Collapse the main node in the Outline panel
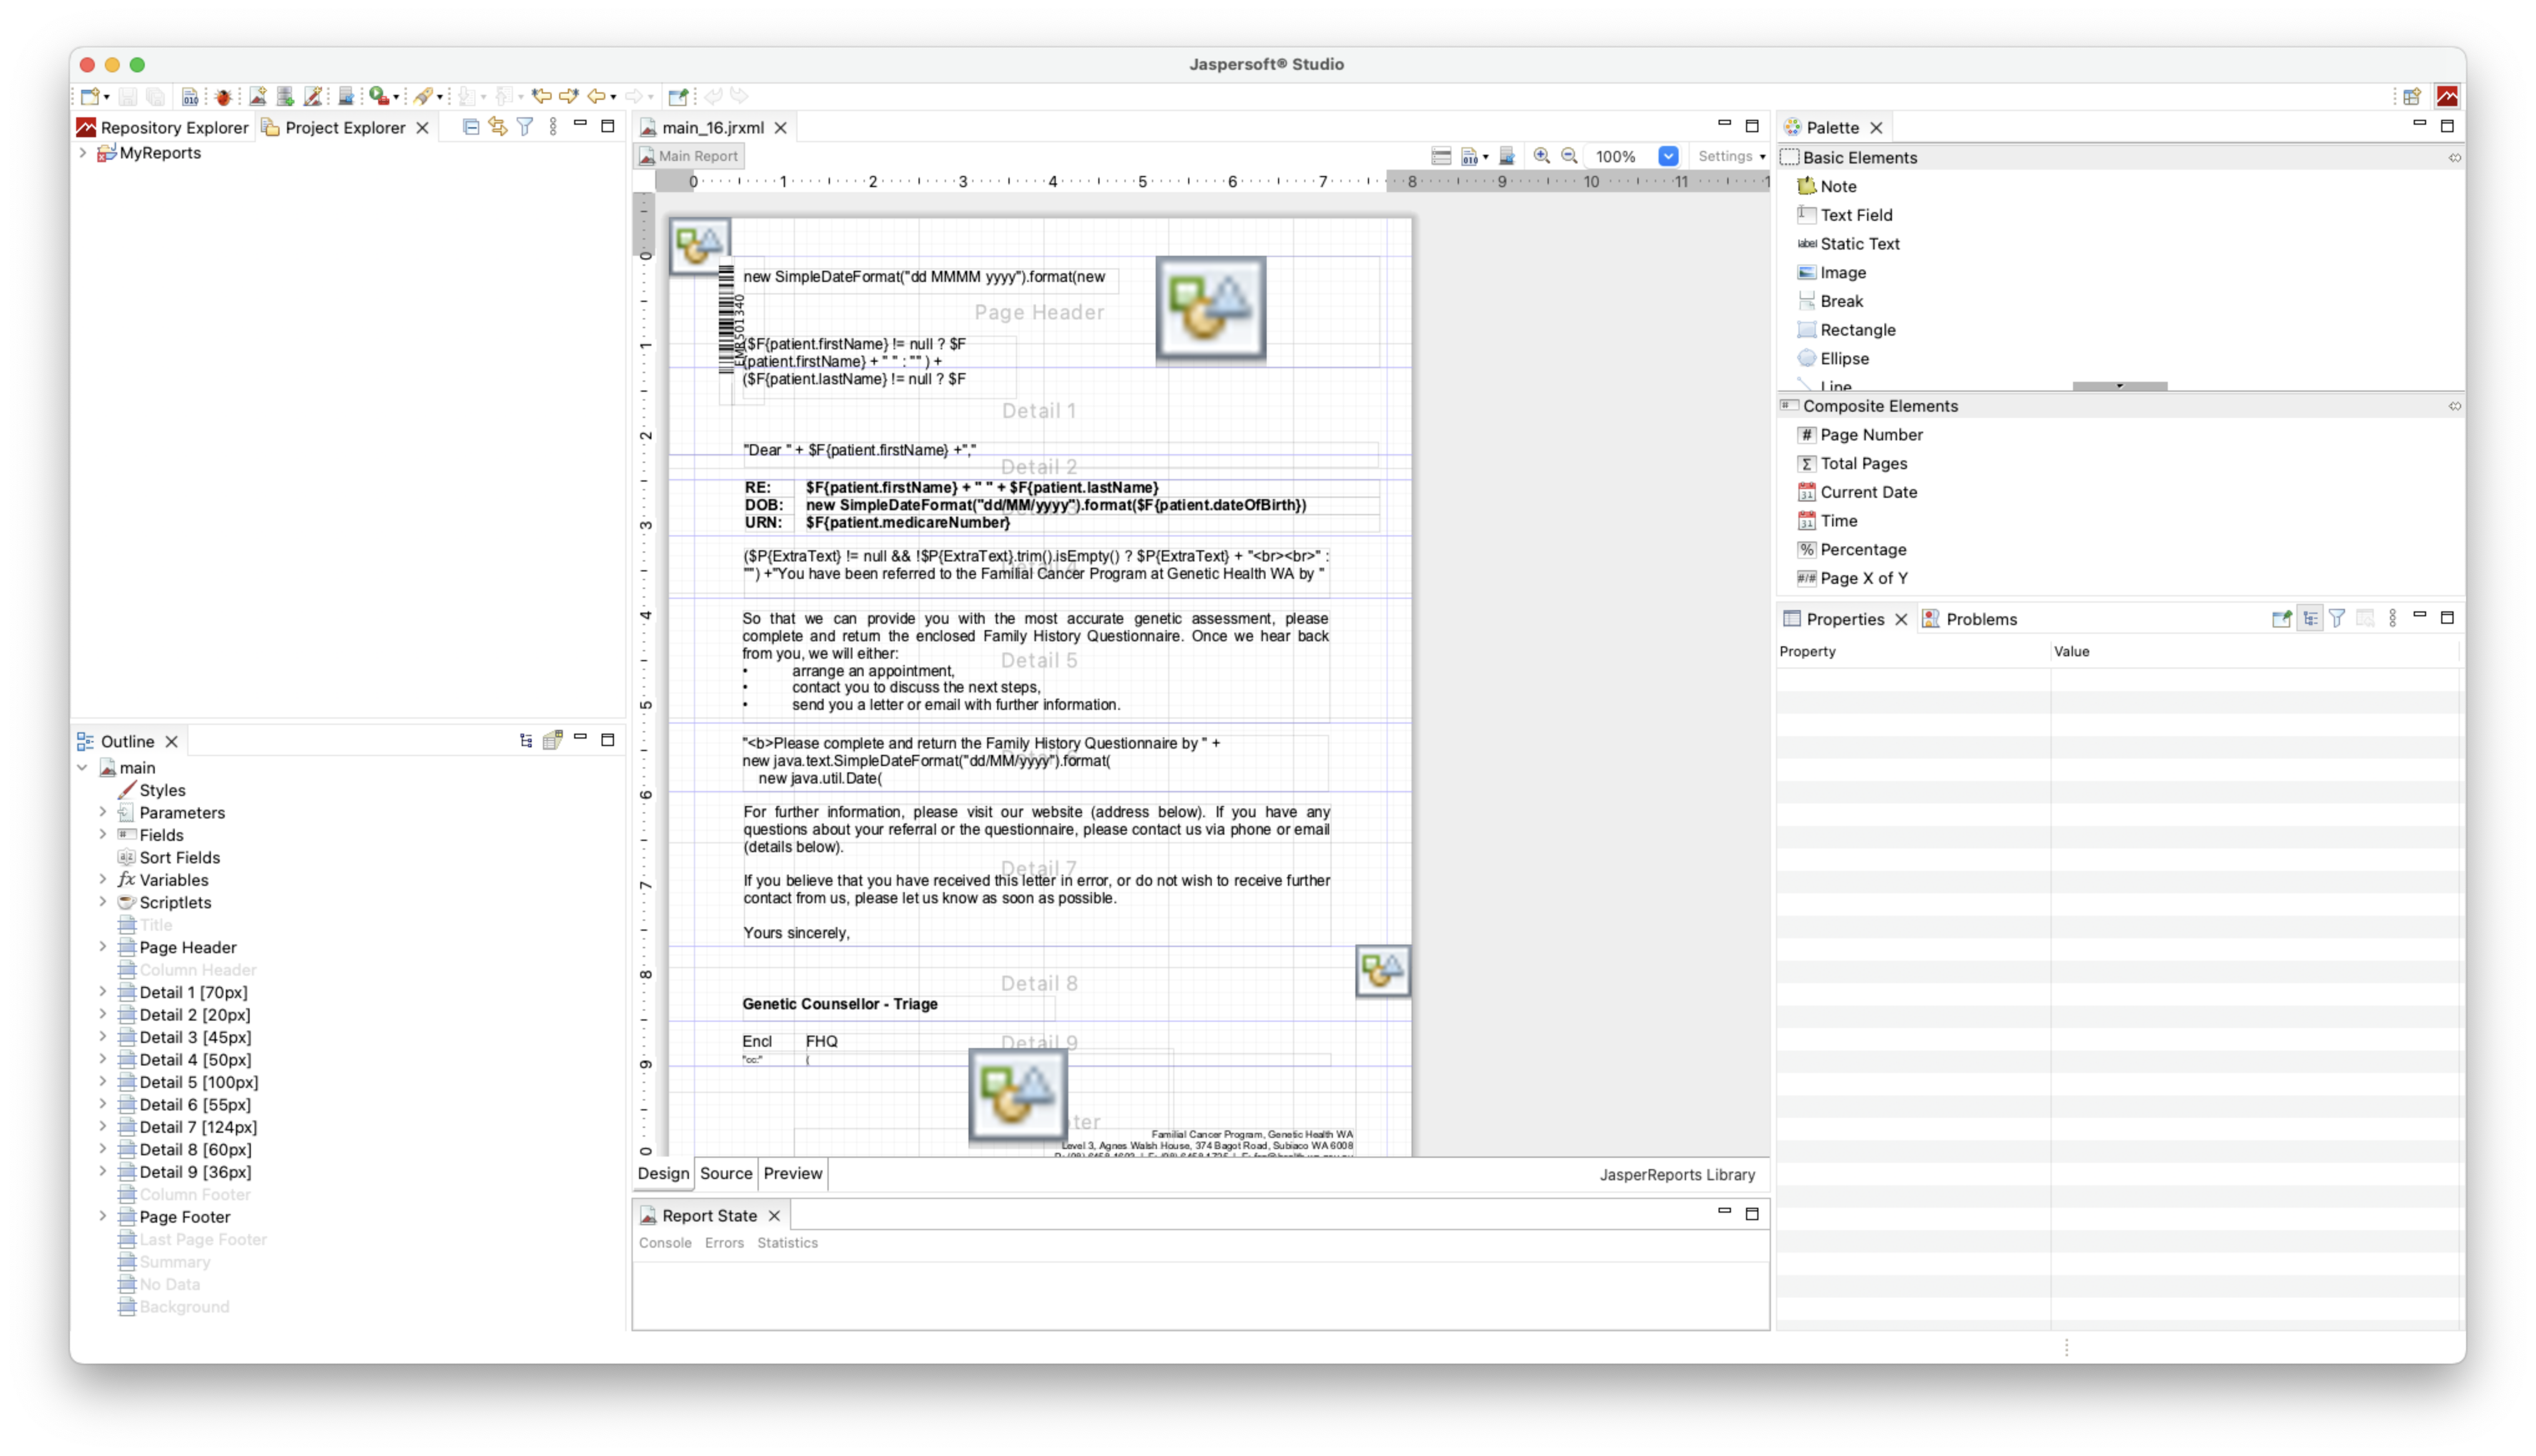 83,767
